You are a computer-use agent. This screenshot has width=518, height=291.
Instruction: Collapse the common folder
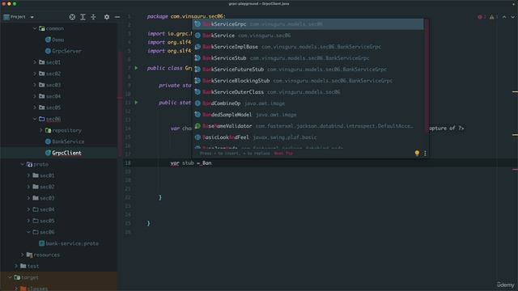point(35,28)
